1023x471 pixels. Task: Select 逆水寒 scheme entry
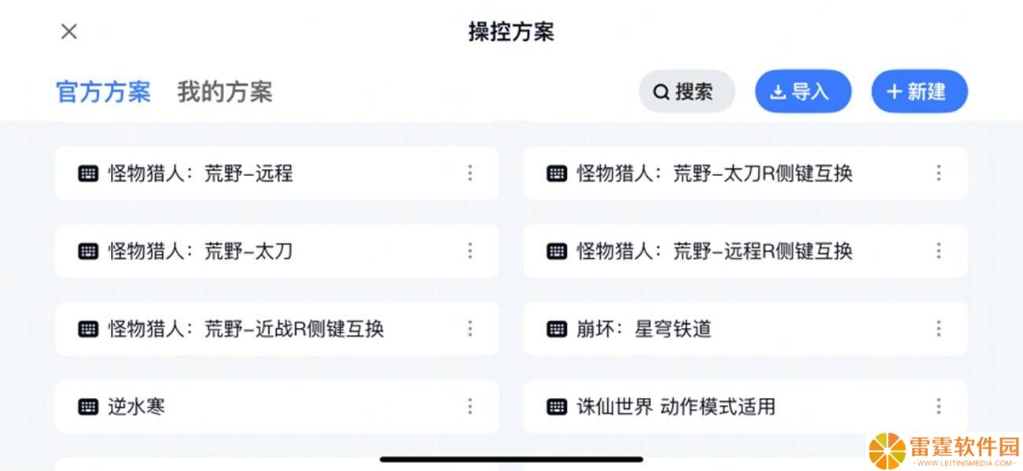click(x=277, y=407)
